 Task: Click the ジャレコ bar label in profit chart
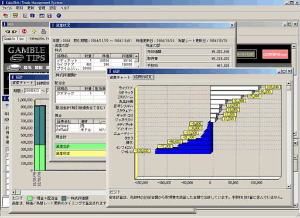point(127,152)
